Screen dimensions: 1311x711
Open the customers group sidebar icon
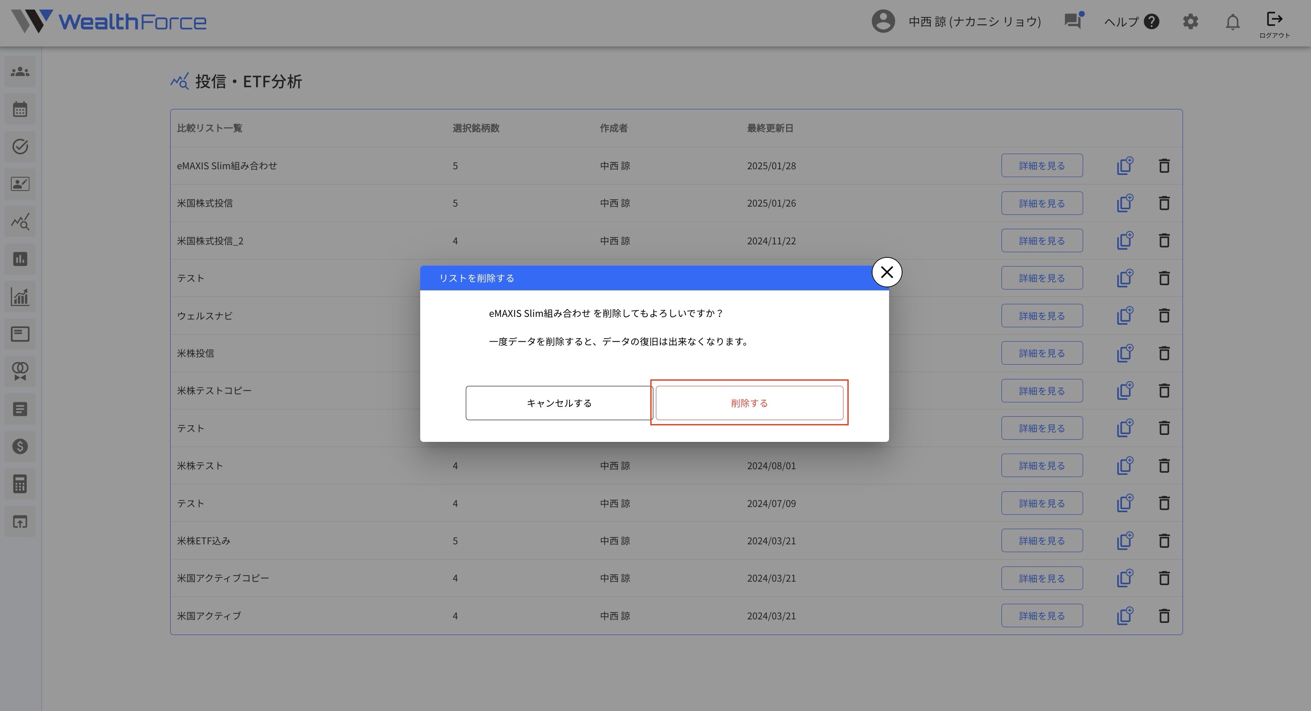coord(20,72)
